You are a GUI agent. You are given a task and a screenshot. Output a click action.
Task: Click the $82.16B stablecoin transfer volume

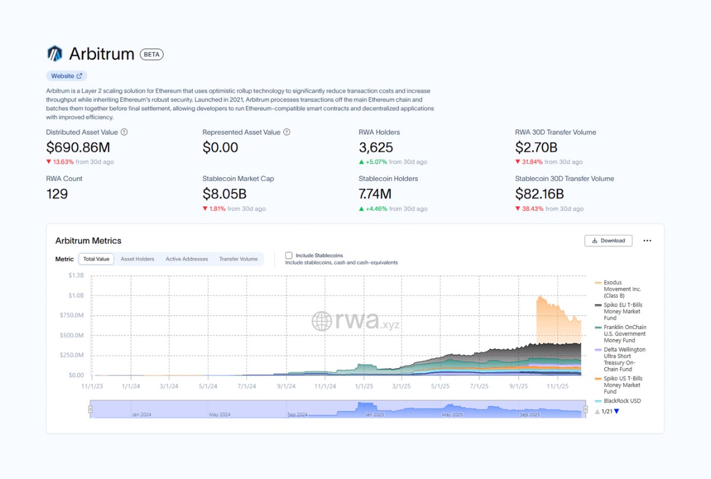click(x=540, y=194)
